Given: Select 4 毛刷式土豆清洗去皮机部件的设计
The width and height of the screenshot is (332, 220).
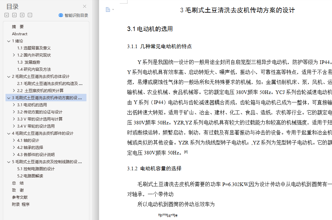Looking at the screenshot, I should point(43,133).
